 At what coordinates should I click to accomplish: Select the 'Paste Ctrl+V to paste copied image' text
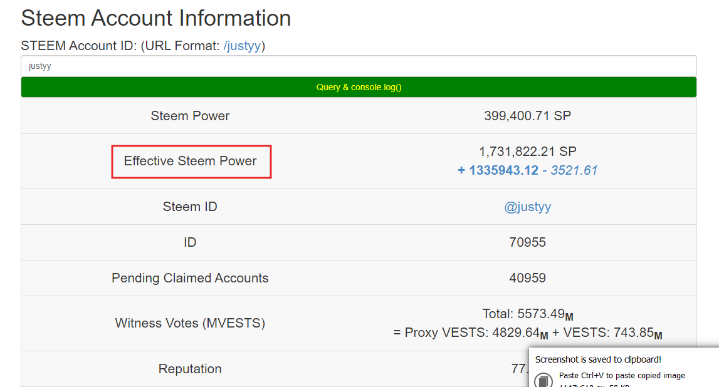click(622, 376)
